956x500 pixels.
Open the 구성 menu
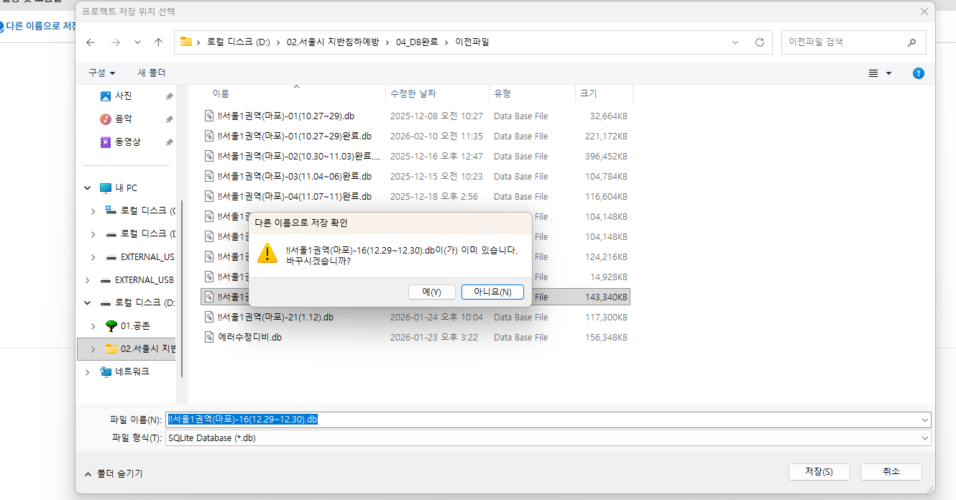[x=101, y=73]
